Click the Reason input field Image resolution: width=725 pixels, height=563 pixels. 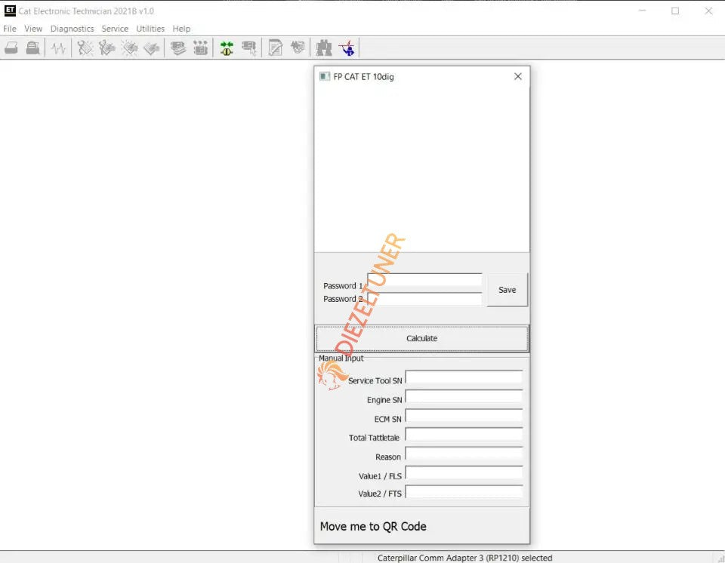point(464,454)
